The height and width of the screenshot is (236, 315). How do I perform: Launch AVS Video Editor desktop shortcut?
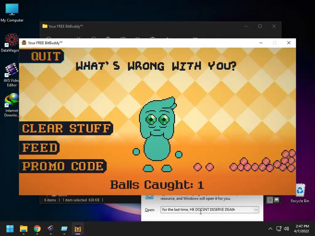11,75
